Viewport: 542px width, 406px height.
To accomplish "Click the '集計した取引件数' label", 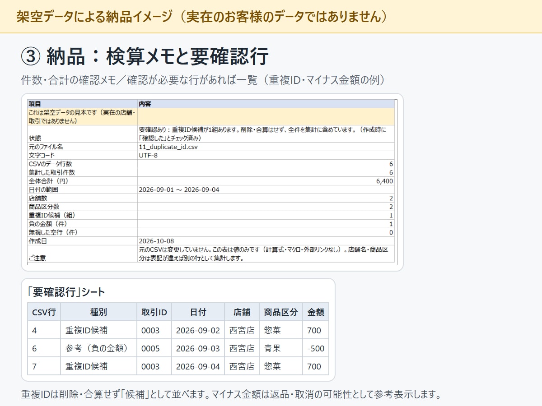I will [51, 172].
